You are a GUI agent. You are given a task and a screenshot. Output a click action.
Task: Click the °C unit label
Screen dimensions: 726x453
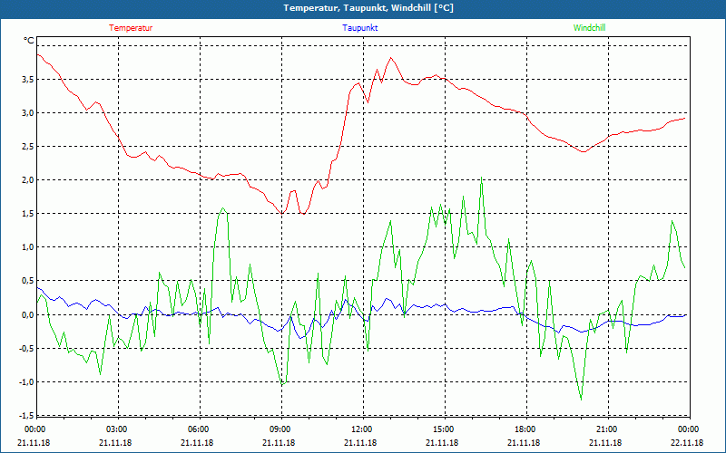point(29,41)
